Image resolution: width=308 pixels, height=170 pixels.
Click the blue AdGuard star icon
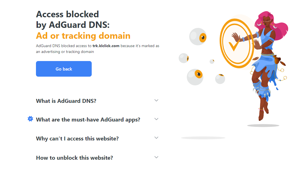(30, 119)
